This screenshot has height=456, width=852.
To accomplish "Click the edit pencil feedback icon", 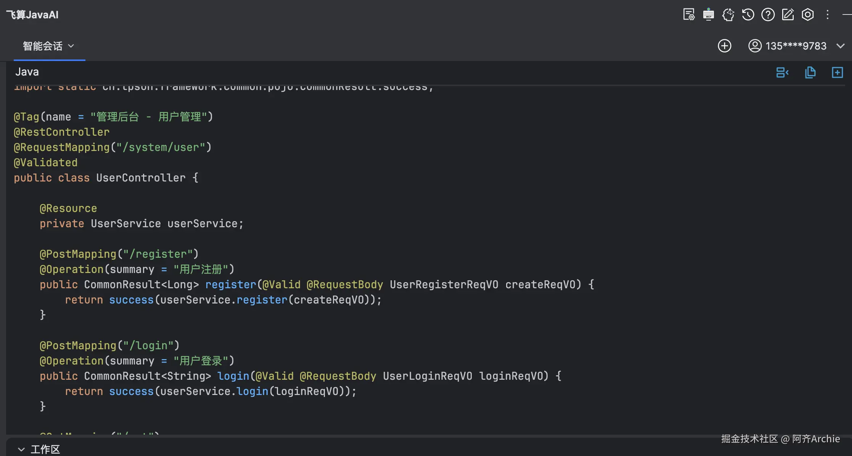I will [x=788, y=15].
